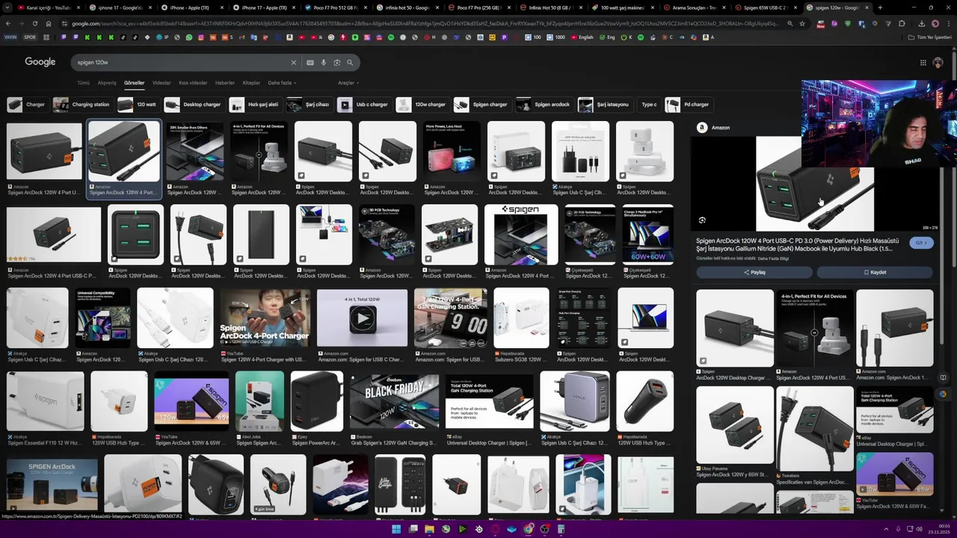Open the product title link in preview panel

click(x=798, y=244)
